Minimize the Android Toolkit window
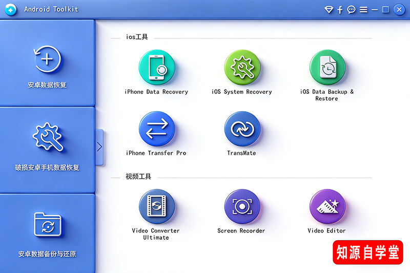This screenshot has width=410, height=273. [375, 10]
